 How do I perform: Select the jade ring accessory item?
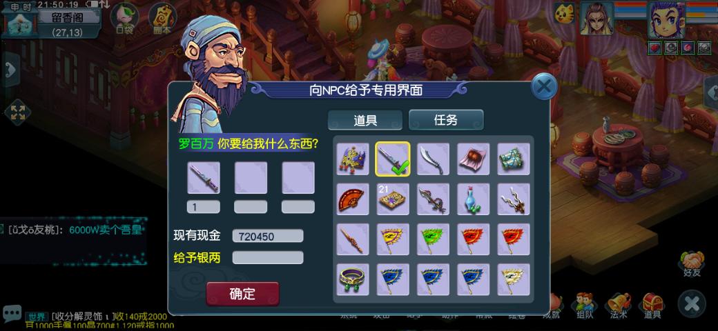[x=353, y=279]
